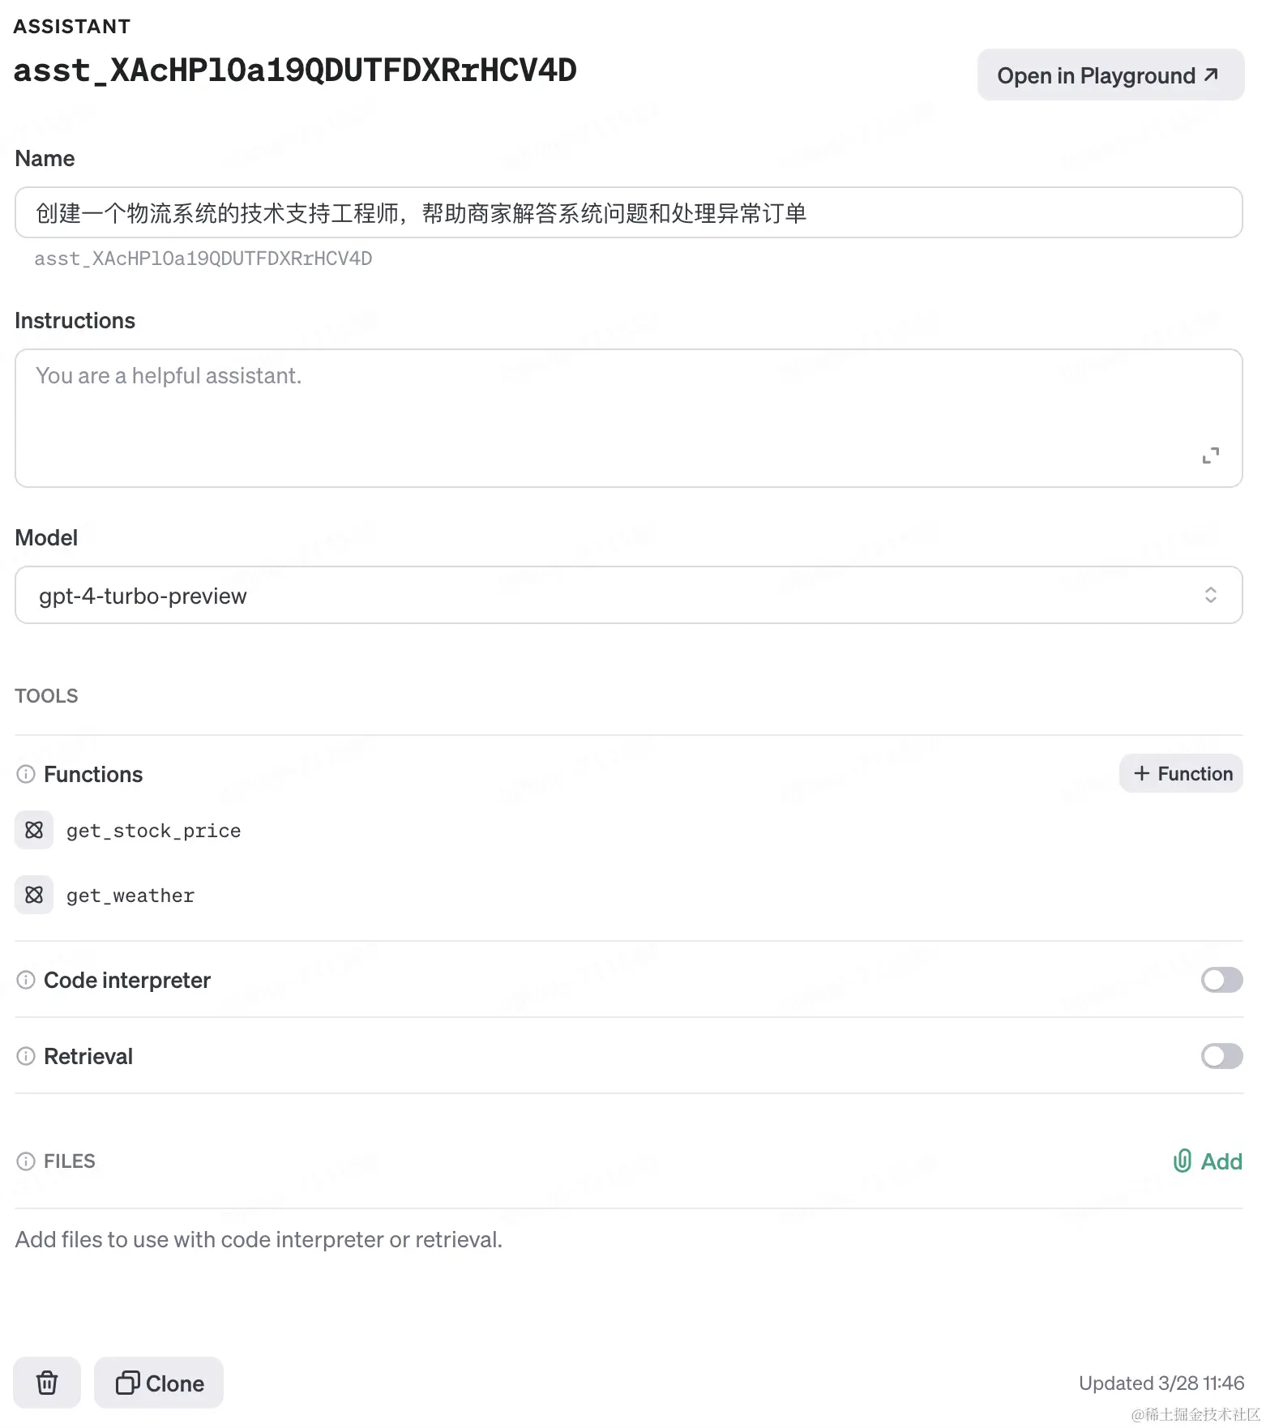Enable the Code interpreter toggle

(x=1221, y=980)
